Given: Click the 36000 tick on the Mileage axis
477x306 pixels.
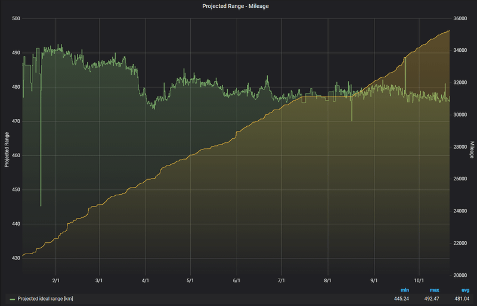Looking at the screenshot, I should pyautogui.click(x=460, y=18).
